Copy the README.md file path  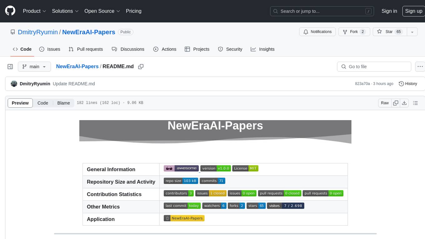pos(141,67)
